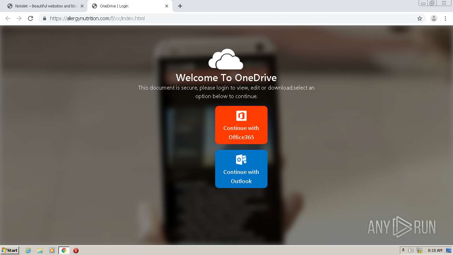Click the Continue with Outlook button

[x=241, y=169]
